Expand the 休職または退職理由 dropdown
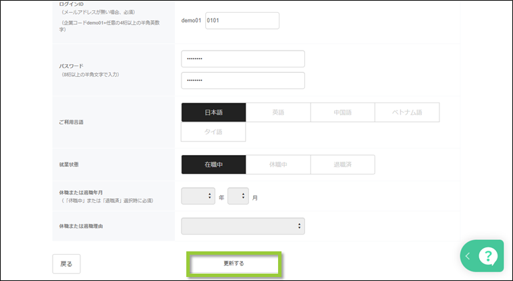 [243, 226]
